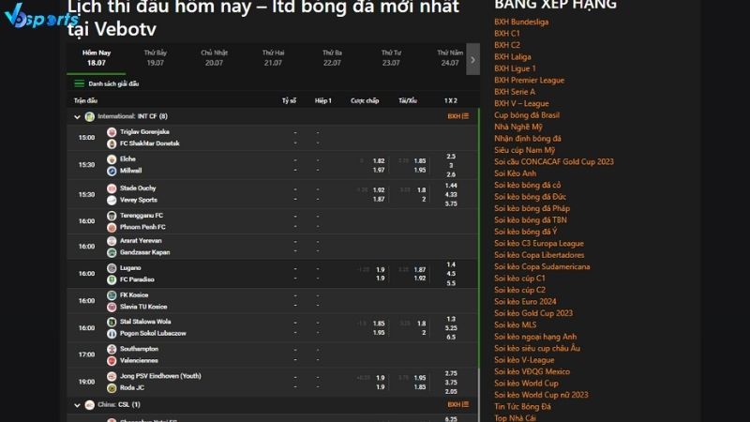Click Stal Stalowa Wola team crest
The width and height of the screenshot is (750, 422).
112,322
